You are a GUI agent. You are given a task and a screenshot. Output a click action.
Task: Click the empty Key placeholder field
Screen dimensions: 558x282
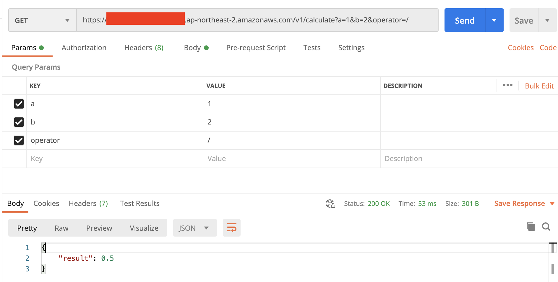click(115, 159)
